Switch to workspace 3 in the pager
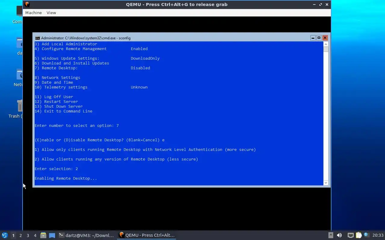The height and width of the screenshot is (240, 385). pos(28,235)
